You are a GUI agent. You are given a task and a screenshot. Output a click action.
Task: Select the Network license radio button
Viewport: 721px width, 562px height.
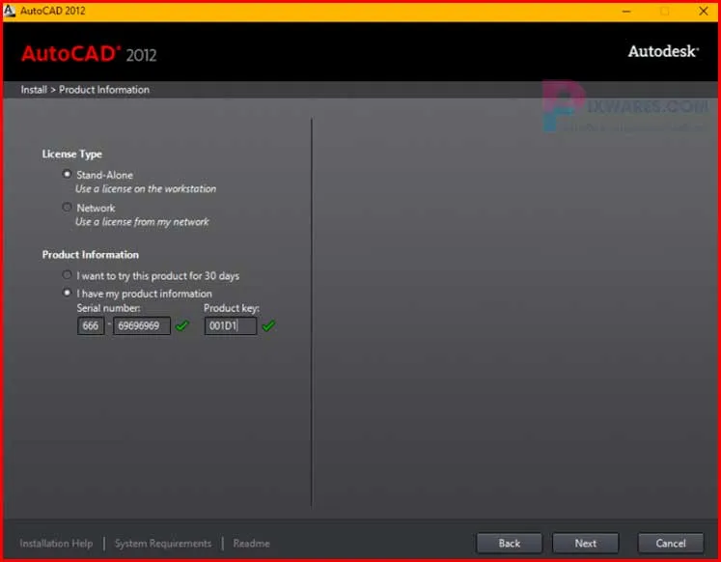(68, 208)
